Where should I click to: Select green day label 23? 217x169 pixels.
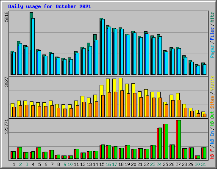coord(153,164)
